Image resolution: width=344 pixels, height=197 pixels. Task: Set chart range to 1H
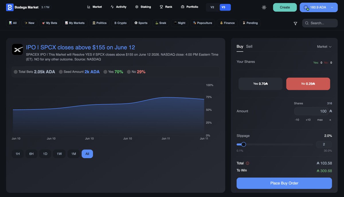pos(17,154)
